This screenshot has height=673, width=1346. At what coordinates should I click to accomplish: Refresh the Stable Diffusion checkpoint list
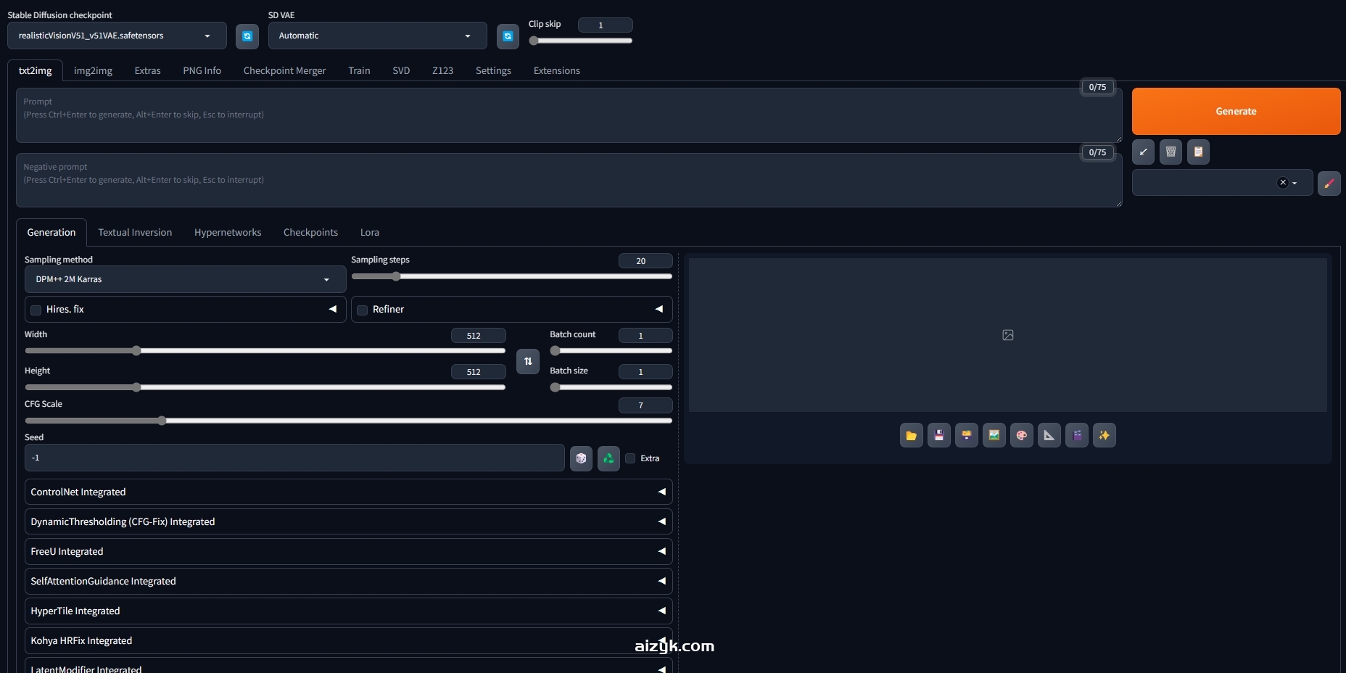[247, 36]
